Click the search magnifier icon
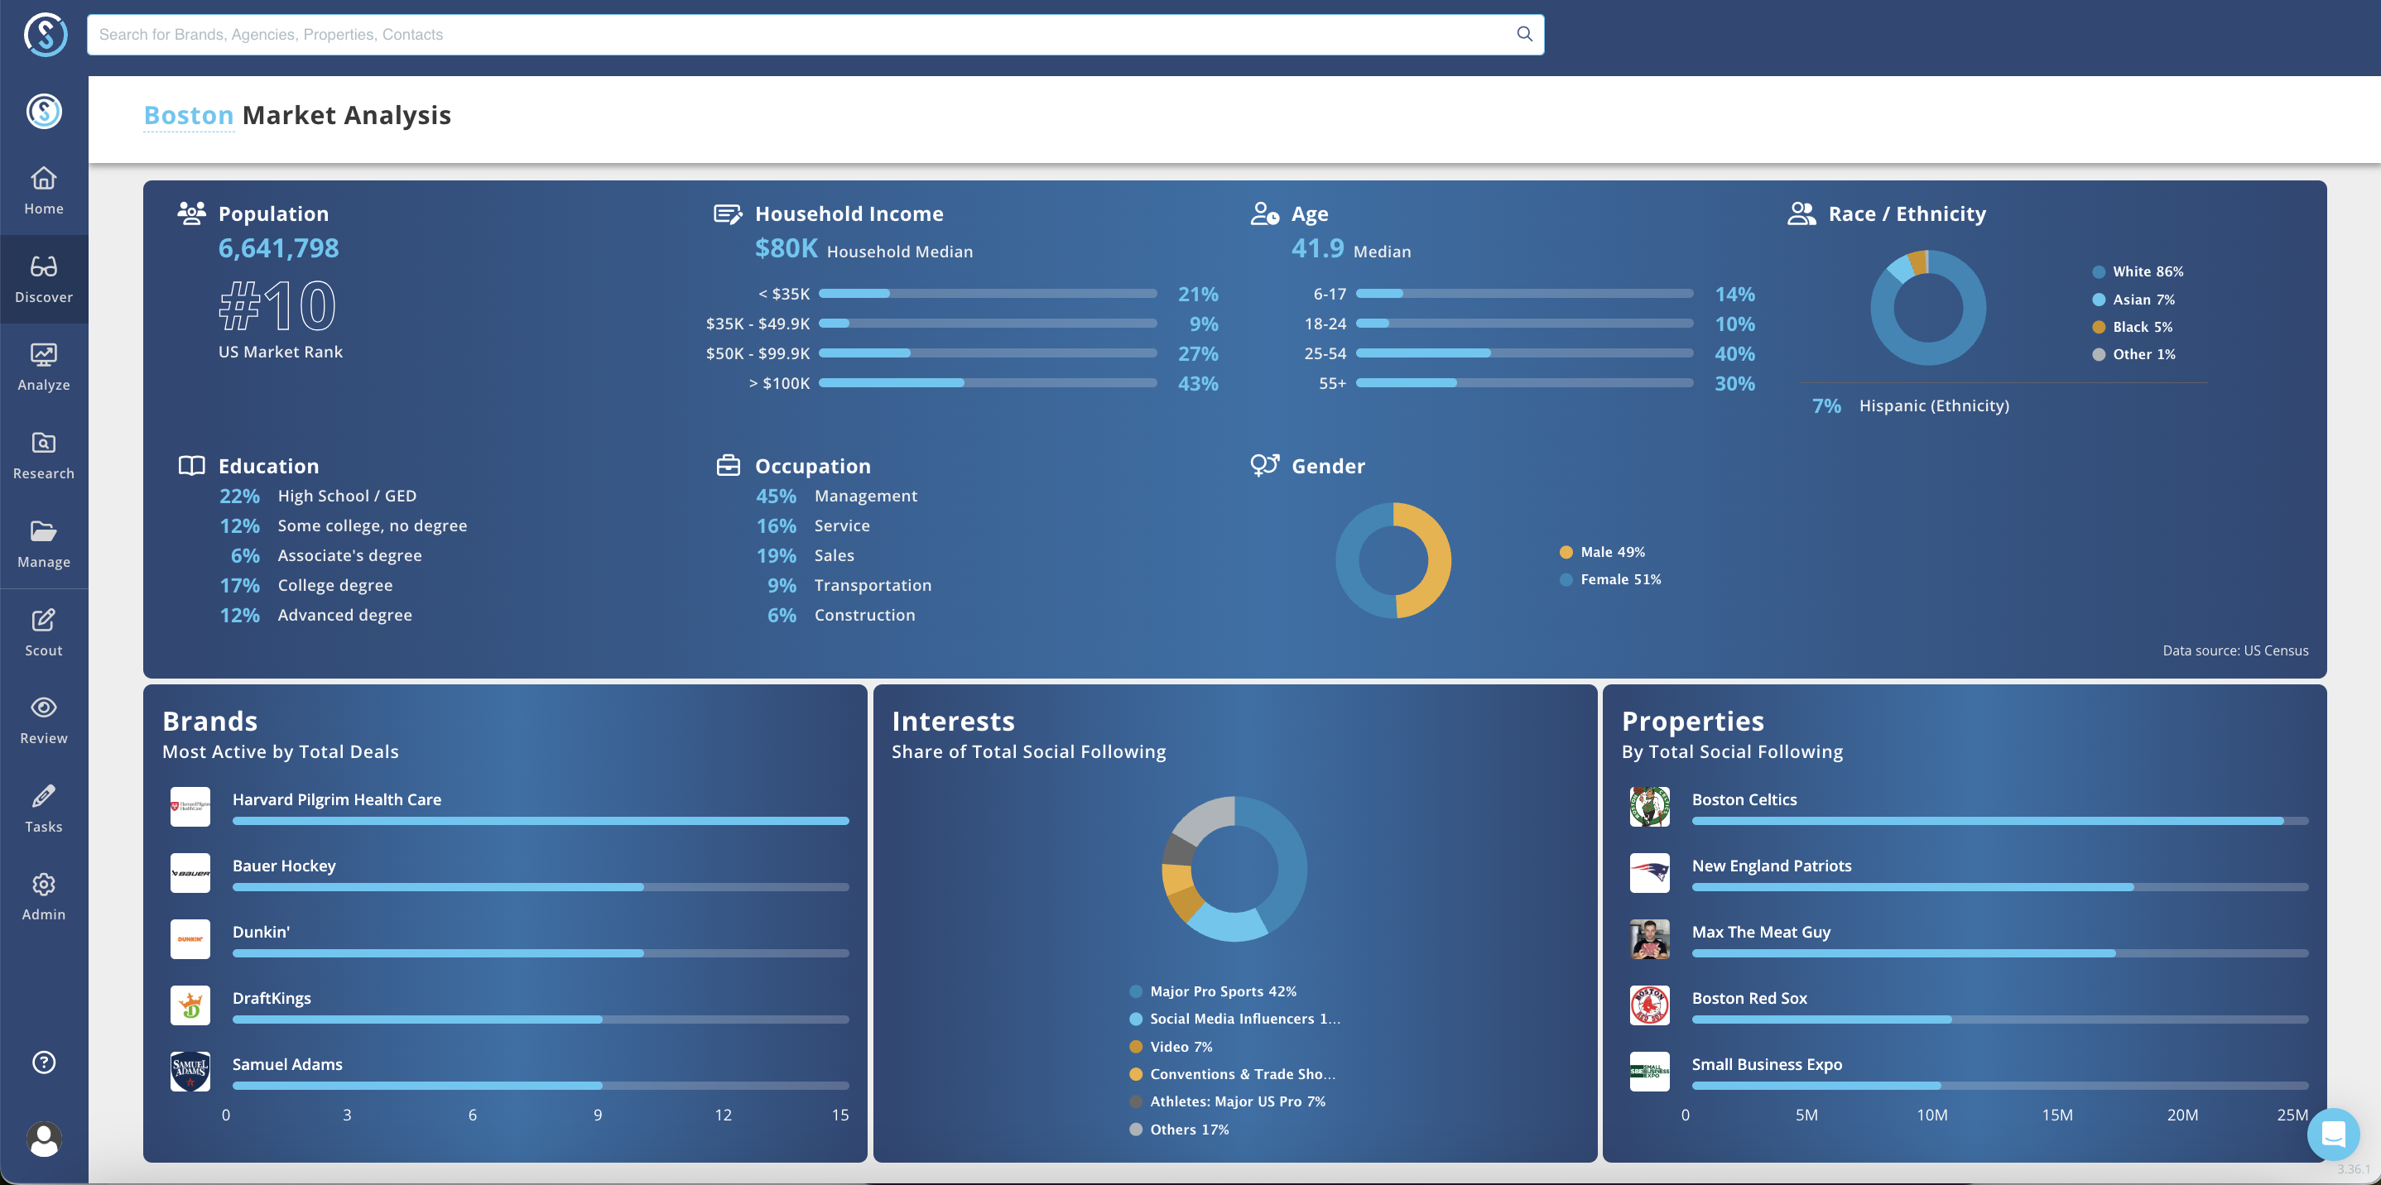 (x=1524, y=34)
